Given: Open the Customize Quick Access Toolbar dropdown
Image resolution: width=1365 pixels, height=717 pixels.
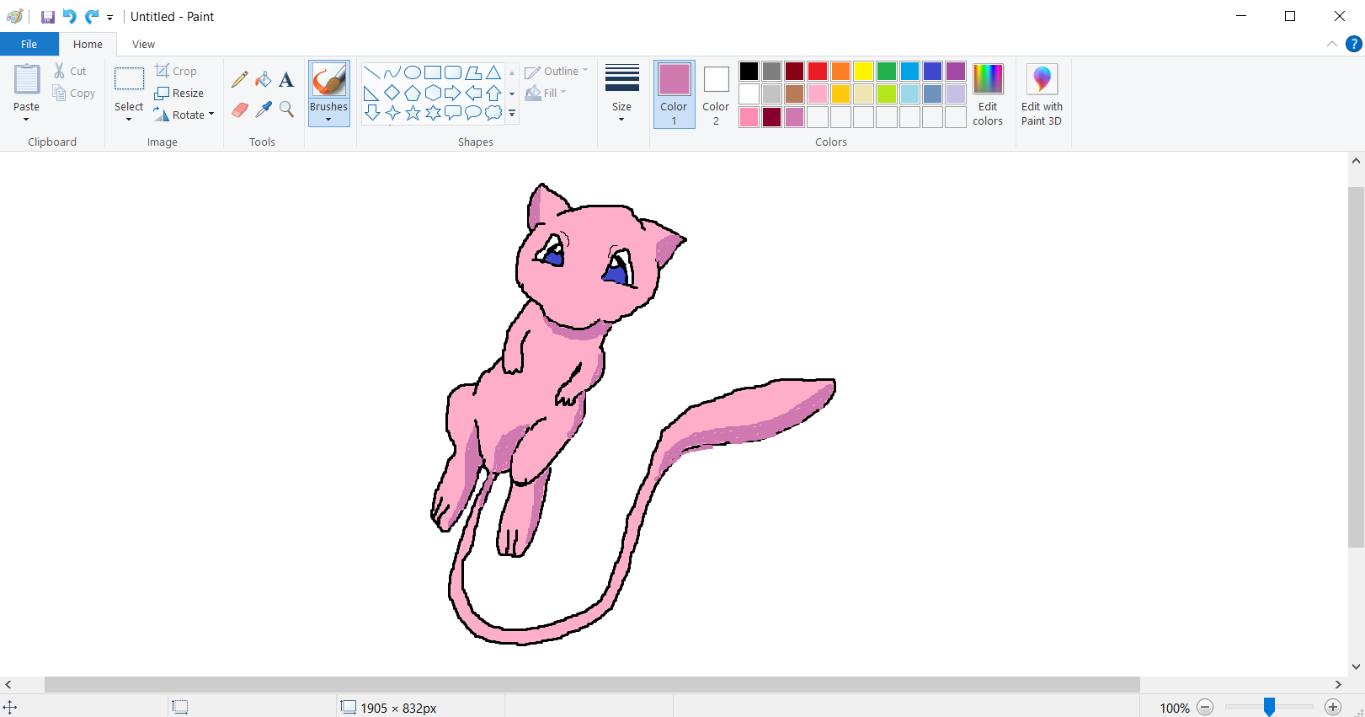Looking at the screenshot, I should (x=109, y=18).
